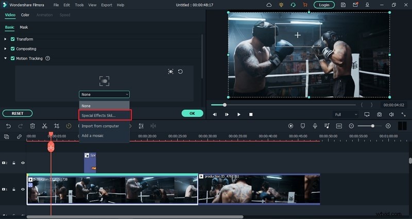Open the download icon in title bar
This screenshot has width=412, height=219.
[x=367, y=5]
